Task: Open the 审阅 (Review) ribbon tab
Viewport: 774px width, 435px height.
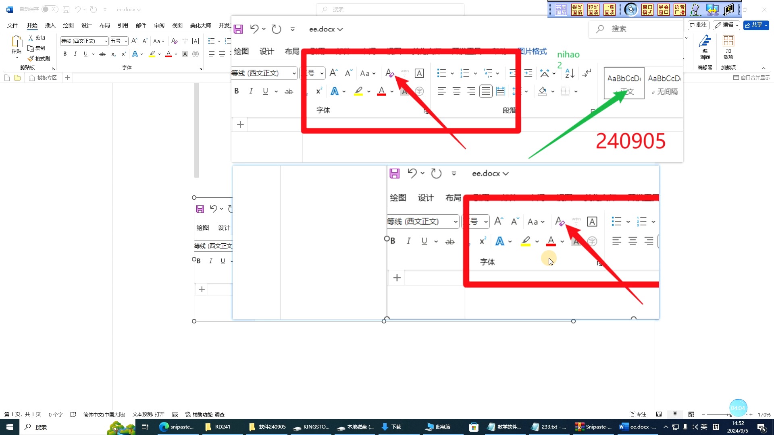Action: [x=159, y=25]
